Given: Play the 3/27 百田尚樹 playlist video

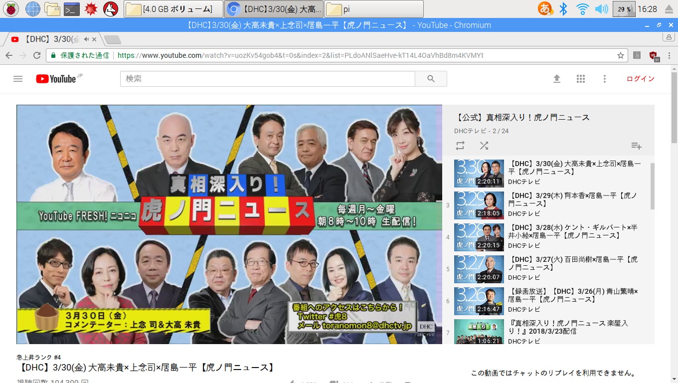Looking at the screenshot, I should point(479,269).
